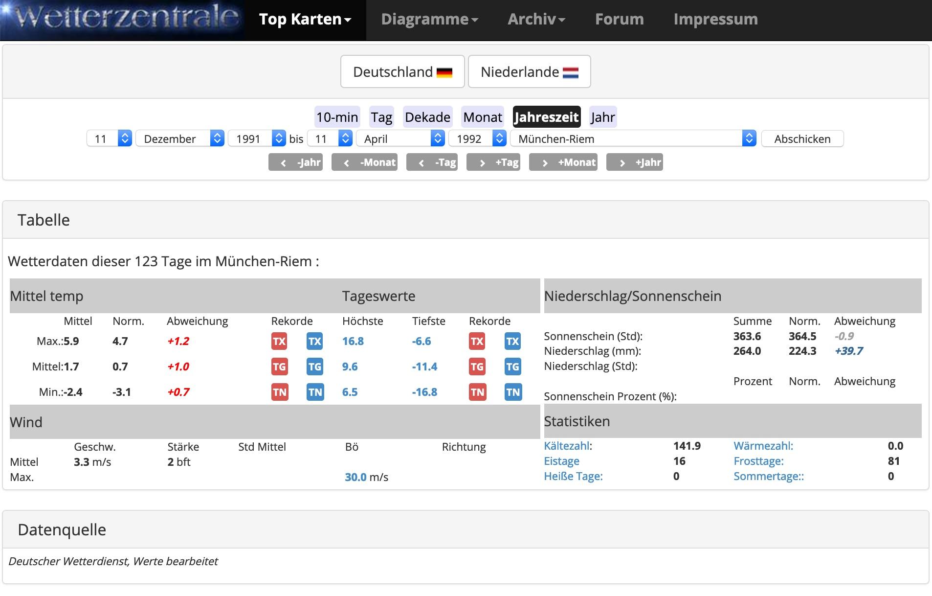Open the Wetterzentrale logo home page
Image resolution: width=932 pixels, height=596 pixels.
coord(122,20)
